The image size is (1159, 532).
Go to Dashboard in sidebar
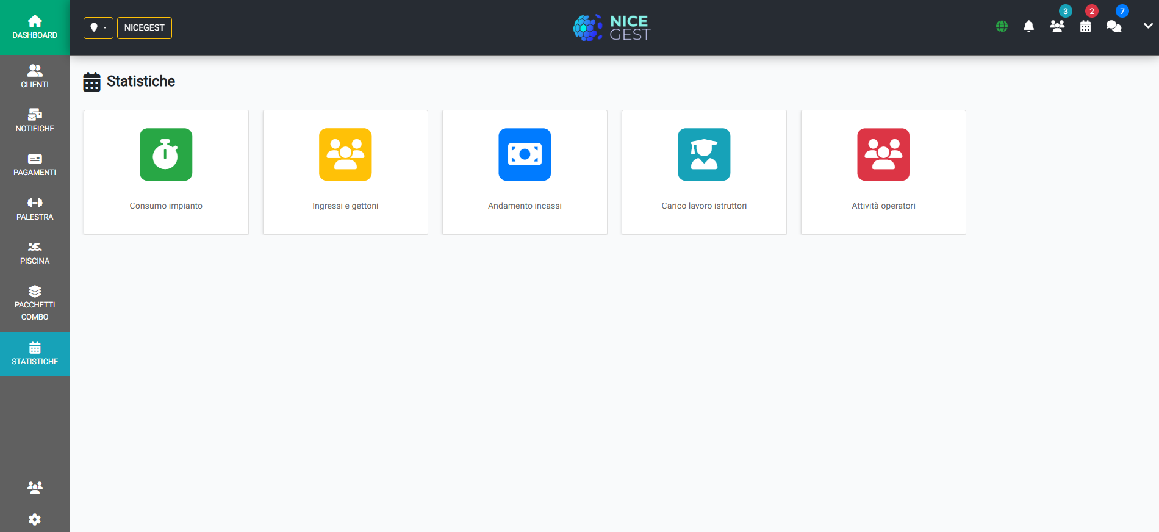(35, 27)
